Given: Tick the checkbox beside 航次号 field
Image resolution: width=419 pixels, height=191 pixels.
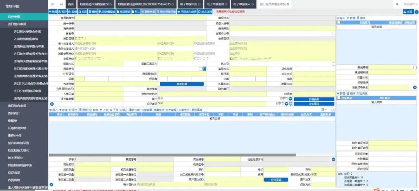Looking at the screenshot, I should point(333,64).
